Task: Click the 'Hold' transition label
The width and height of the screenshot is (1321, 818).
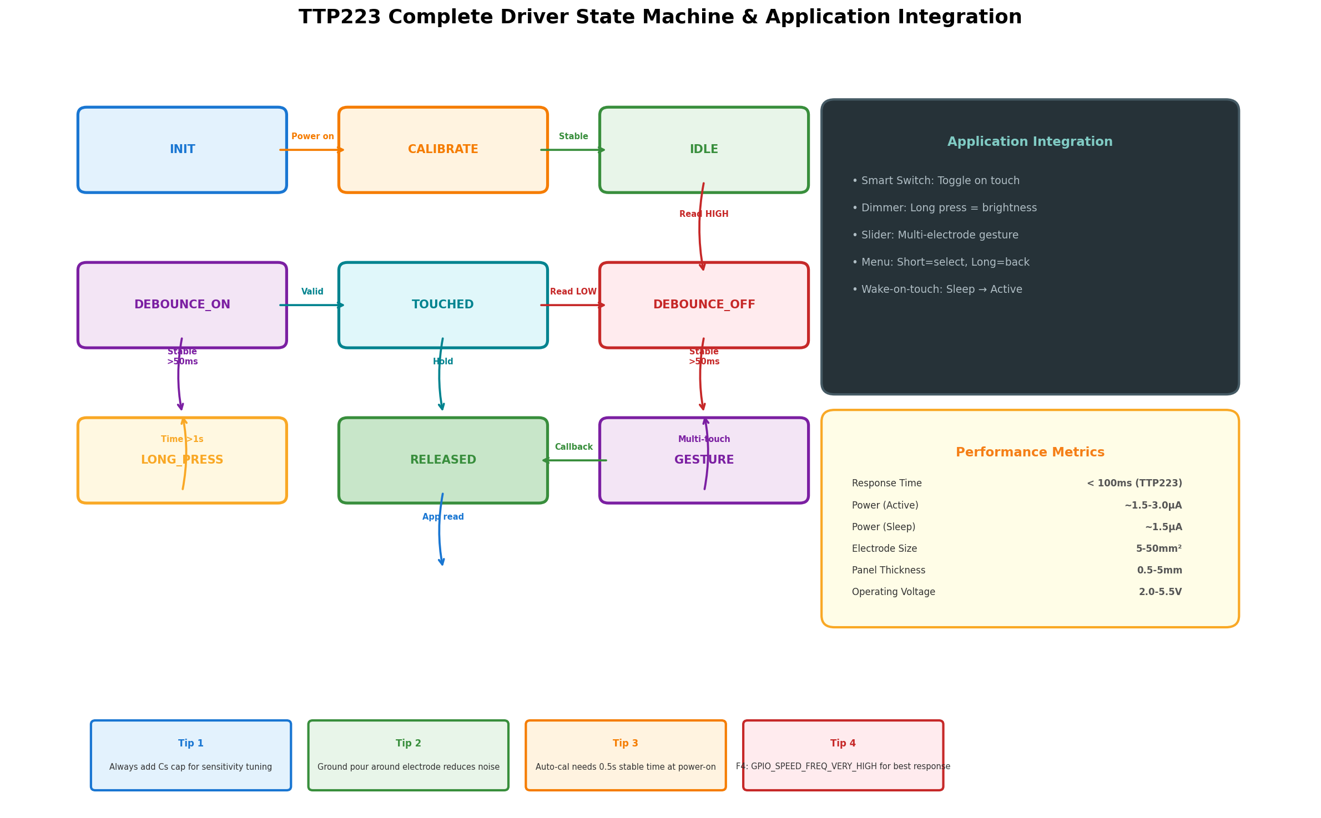Action: [443, 362]
